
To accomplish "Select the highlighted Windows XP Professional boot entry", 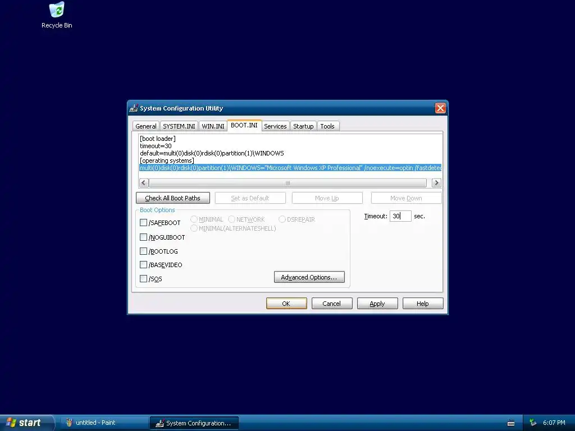I will pos(290,168).
